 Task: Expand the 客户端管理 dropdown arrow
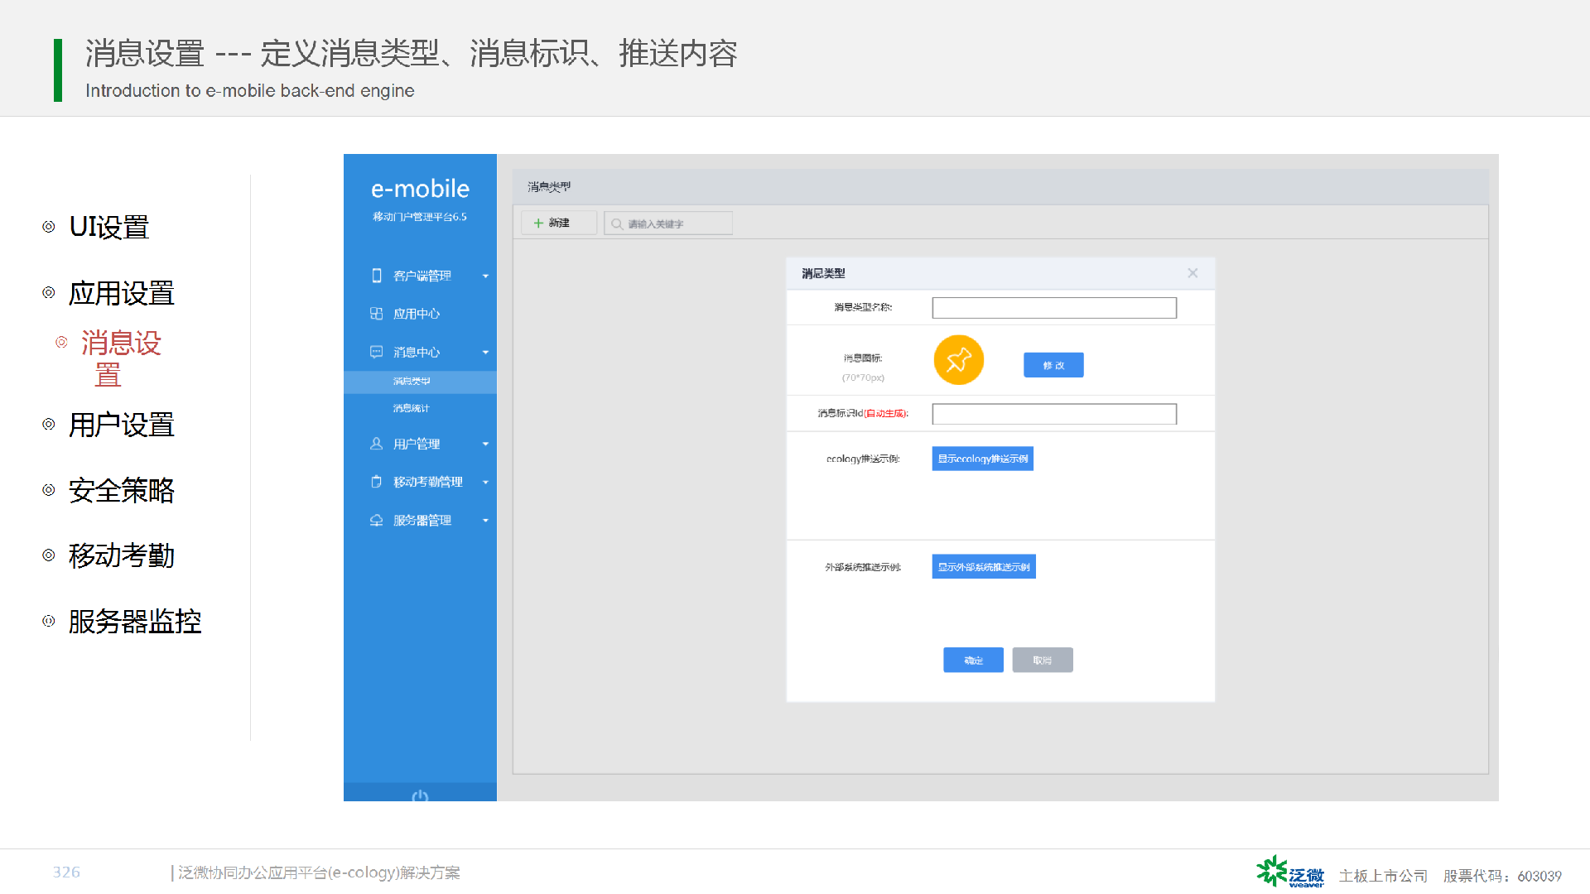click(x=486, y=276)
